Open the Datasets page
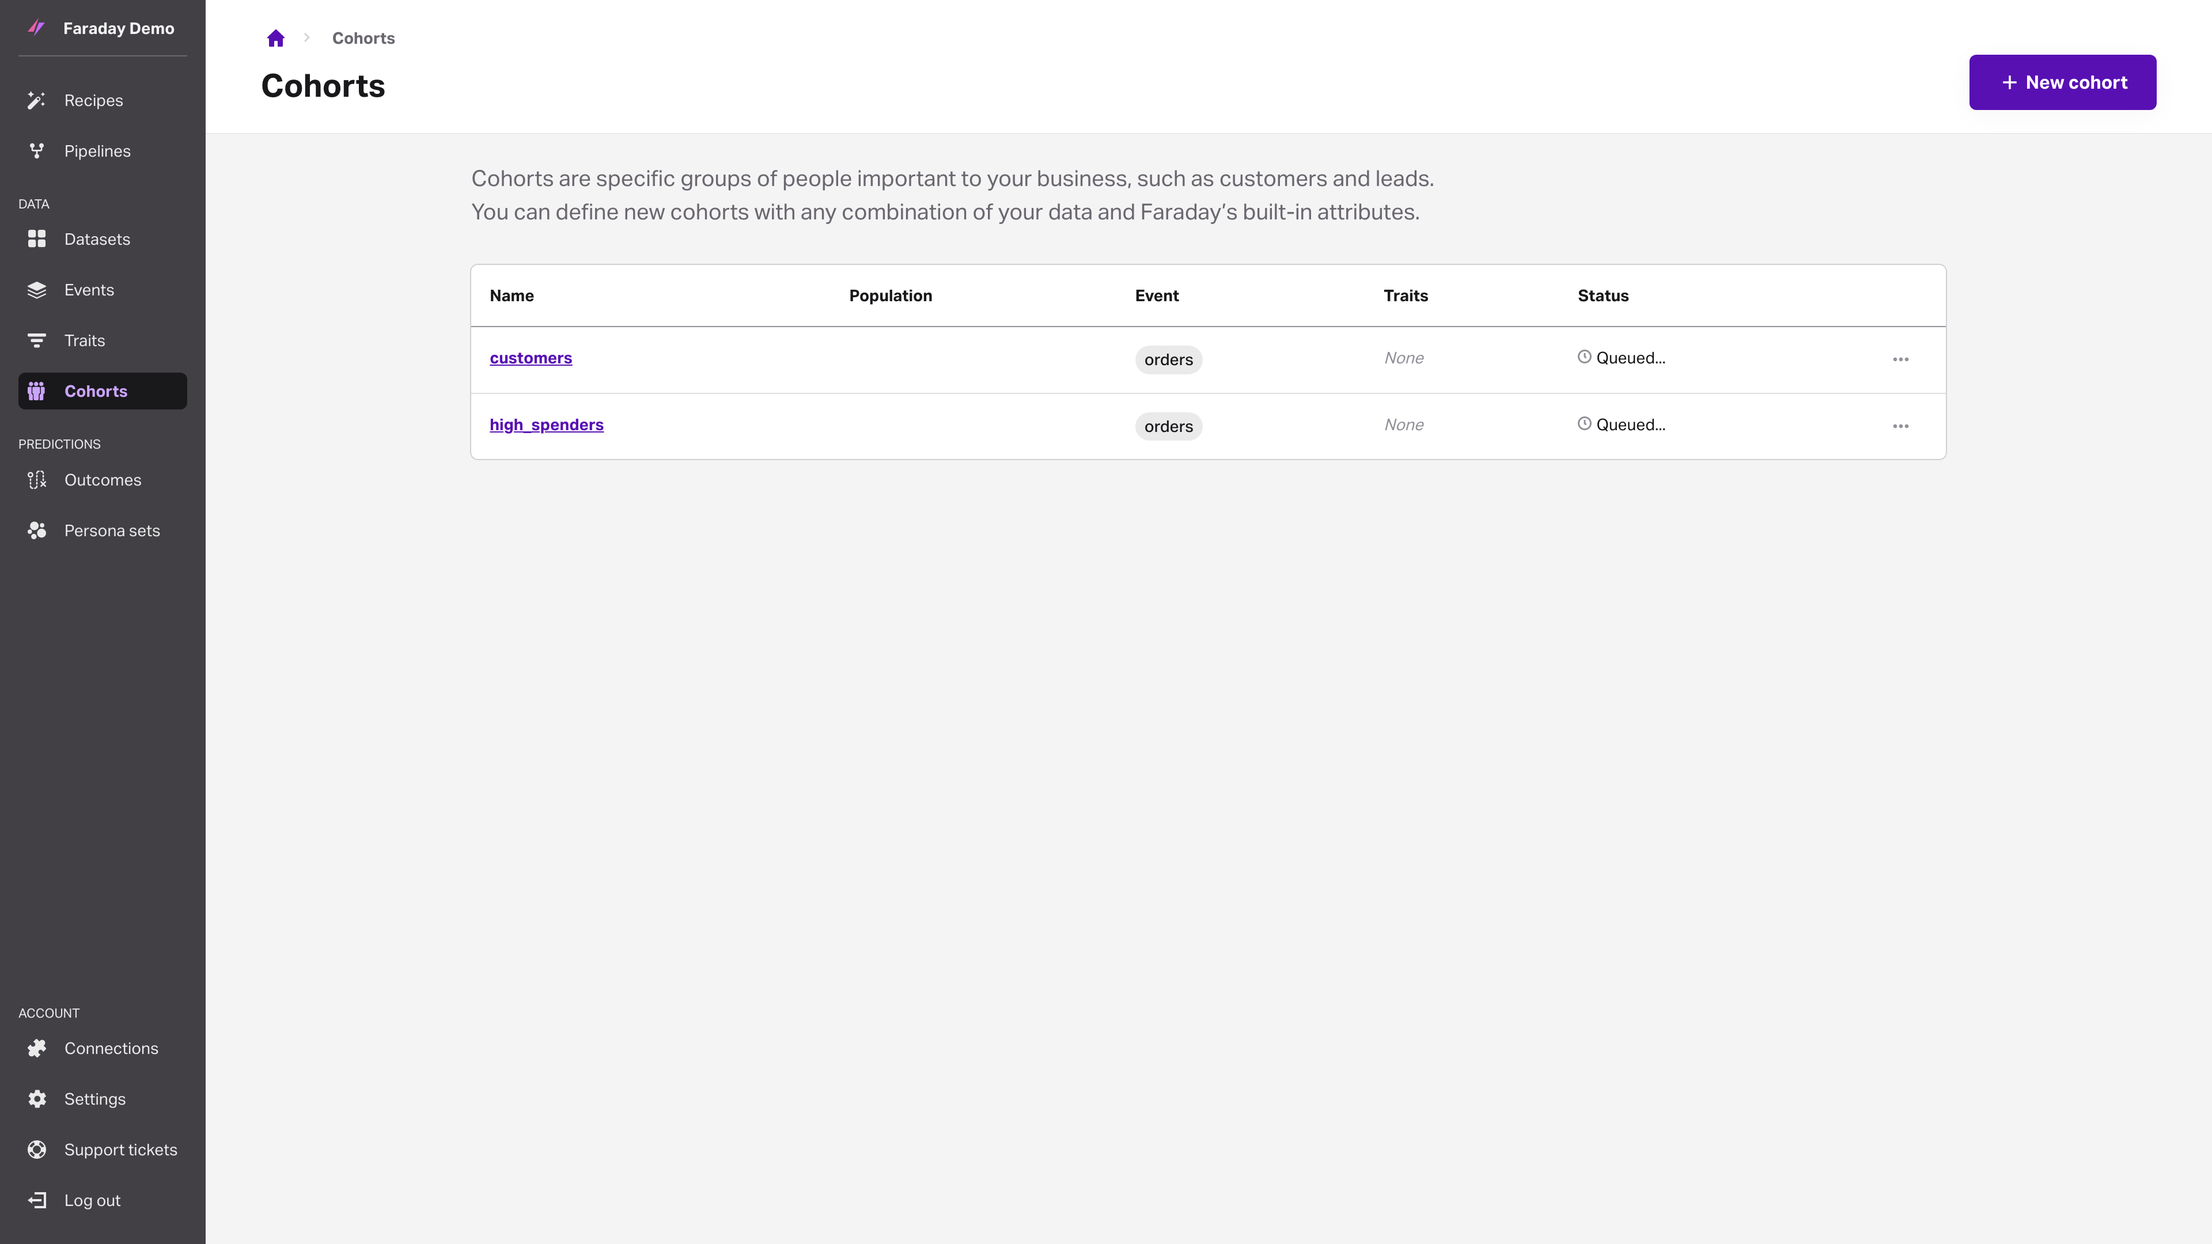2212x1244 pixels. pyautogui.click(x=102, y=240)
